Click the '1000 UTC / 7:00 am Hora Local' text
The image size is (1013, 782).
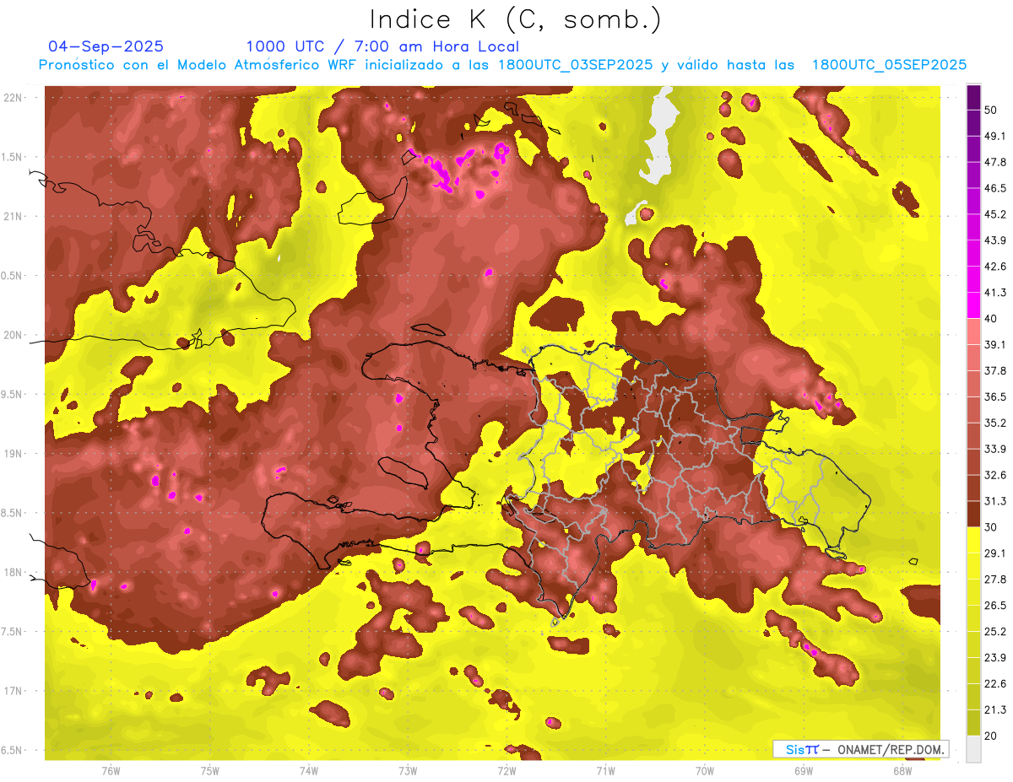[x=382, y=46]
